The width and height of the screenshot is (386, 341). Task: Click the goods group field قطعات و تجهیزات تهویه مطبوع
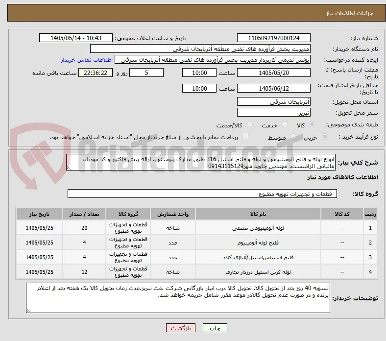[x=202, y=194]
